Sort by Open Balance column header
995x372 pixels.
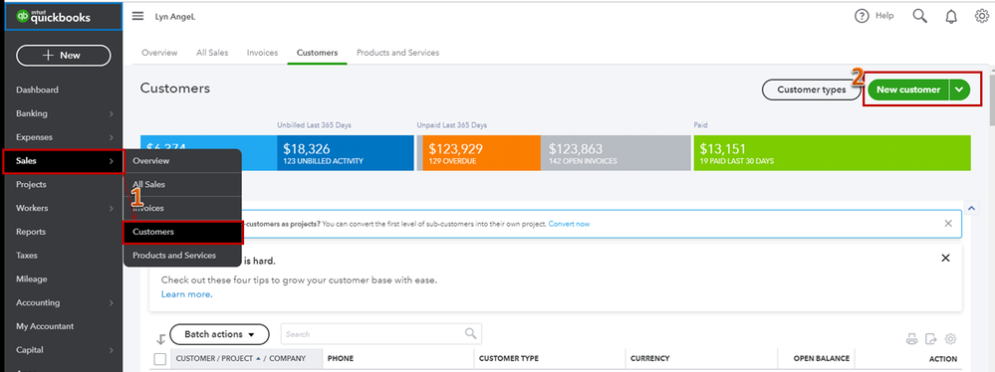[821, 359]
